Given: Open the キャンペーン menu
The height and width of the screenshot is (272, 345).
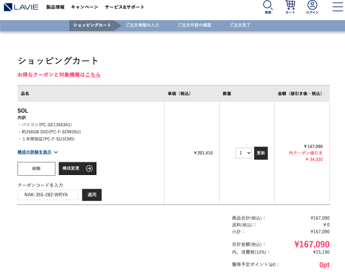Looking at the screenshot, I should click(x=85, y=7).
